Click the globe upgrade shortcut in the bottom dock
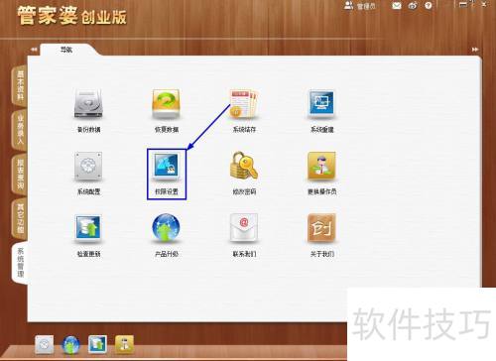This screenshot has width=496, height=361. tap(70, 345)
